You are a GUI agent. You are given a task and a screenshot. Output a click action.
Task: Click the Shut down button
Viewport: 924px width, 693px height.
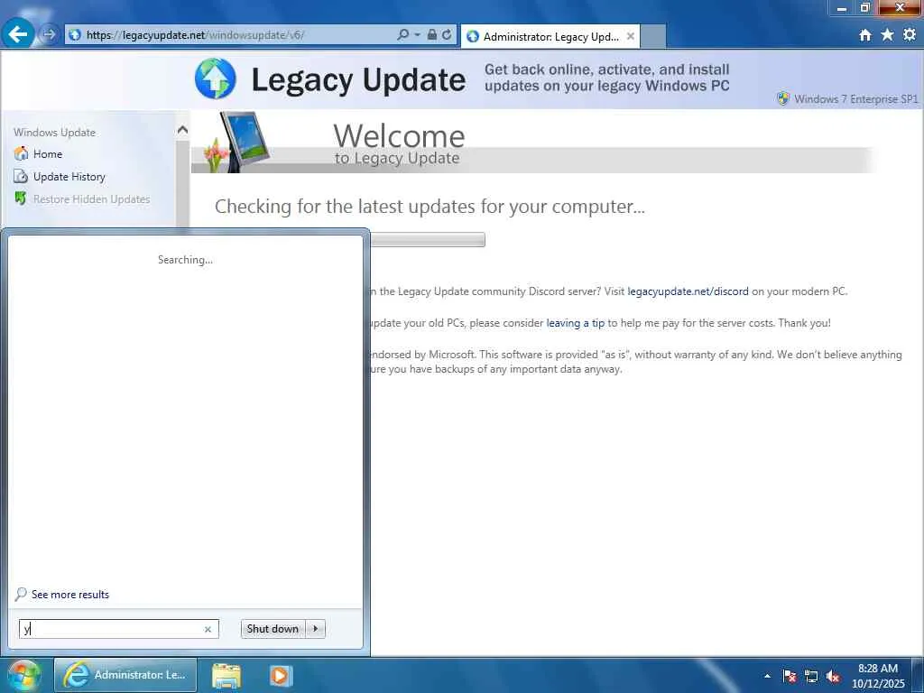tap(273, 629)
